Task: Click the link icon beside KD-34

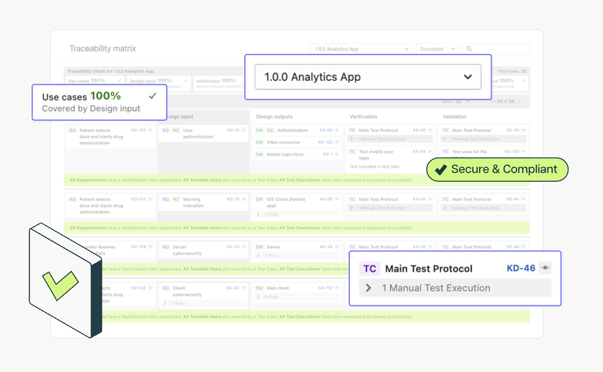Action: [x=244, y=288]
